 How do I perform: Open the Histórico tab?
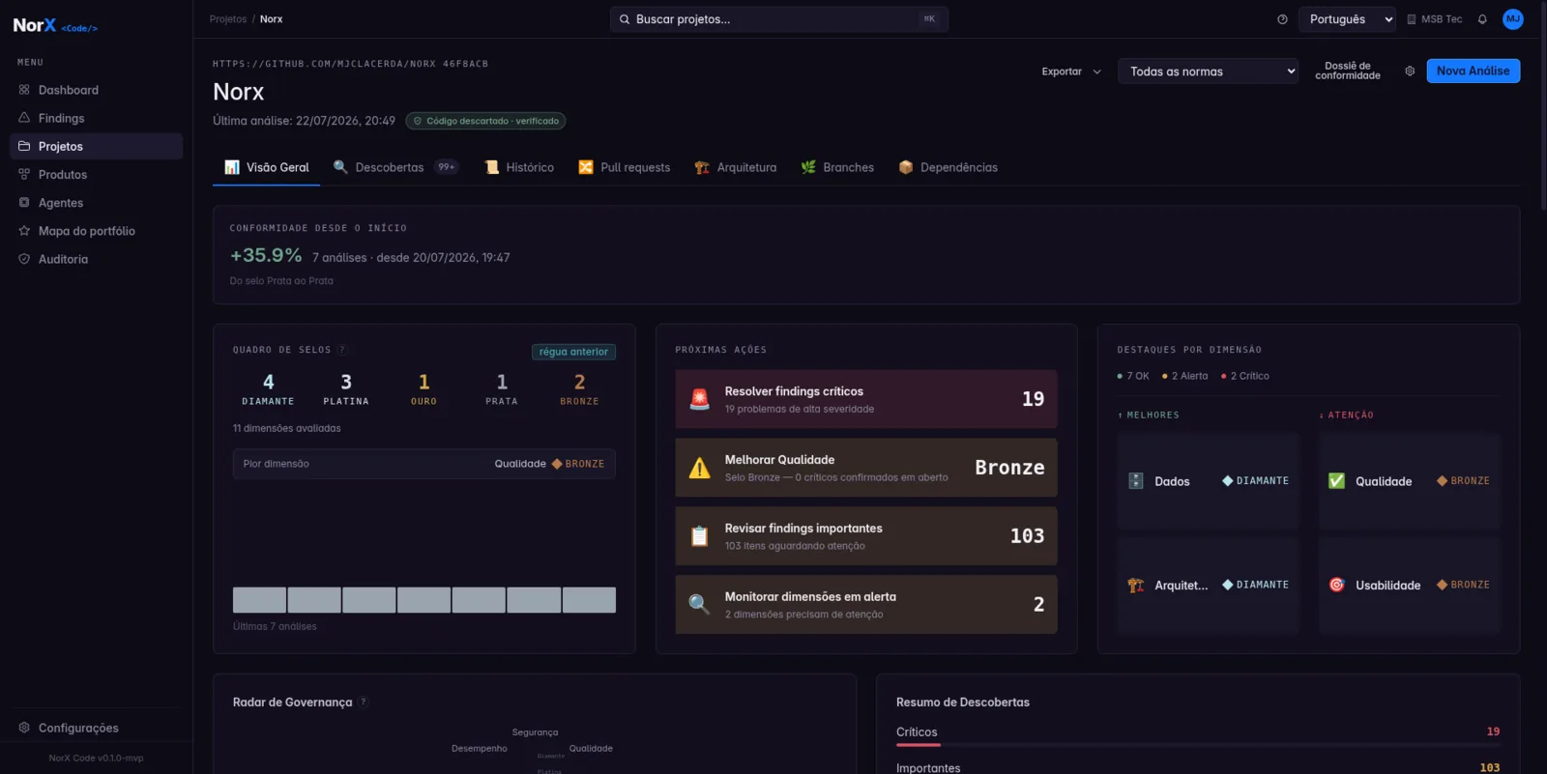(x=519, y=167)
